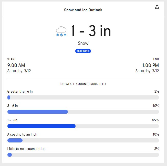Click the A coating to an inch label

click(x=22, y=135)
